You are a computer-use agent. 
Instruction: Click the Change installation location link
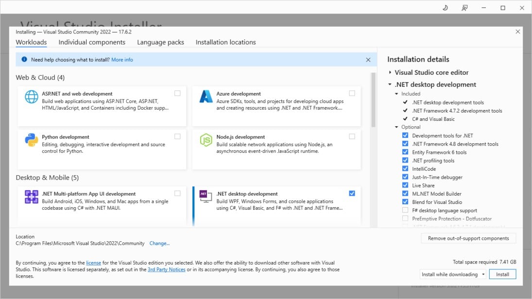pos(159,243)
